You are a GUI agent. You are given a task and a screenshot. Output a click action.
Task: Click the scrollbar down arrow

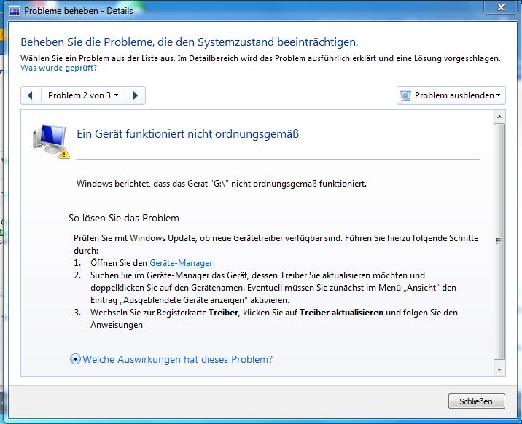499,370
